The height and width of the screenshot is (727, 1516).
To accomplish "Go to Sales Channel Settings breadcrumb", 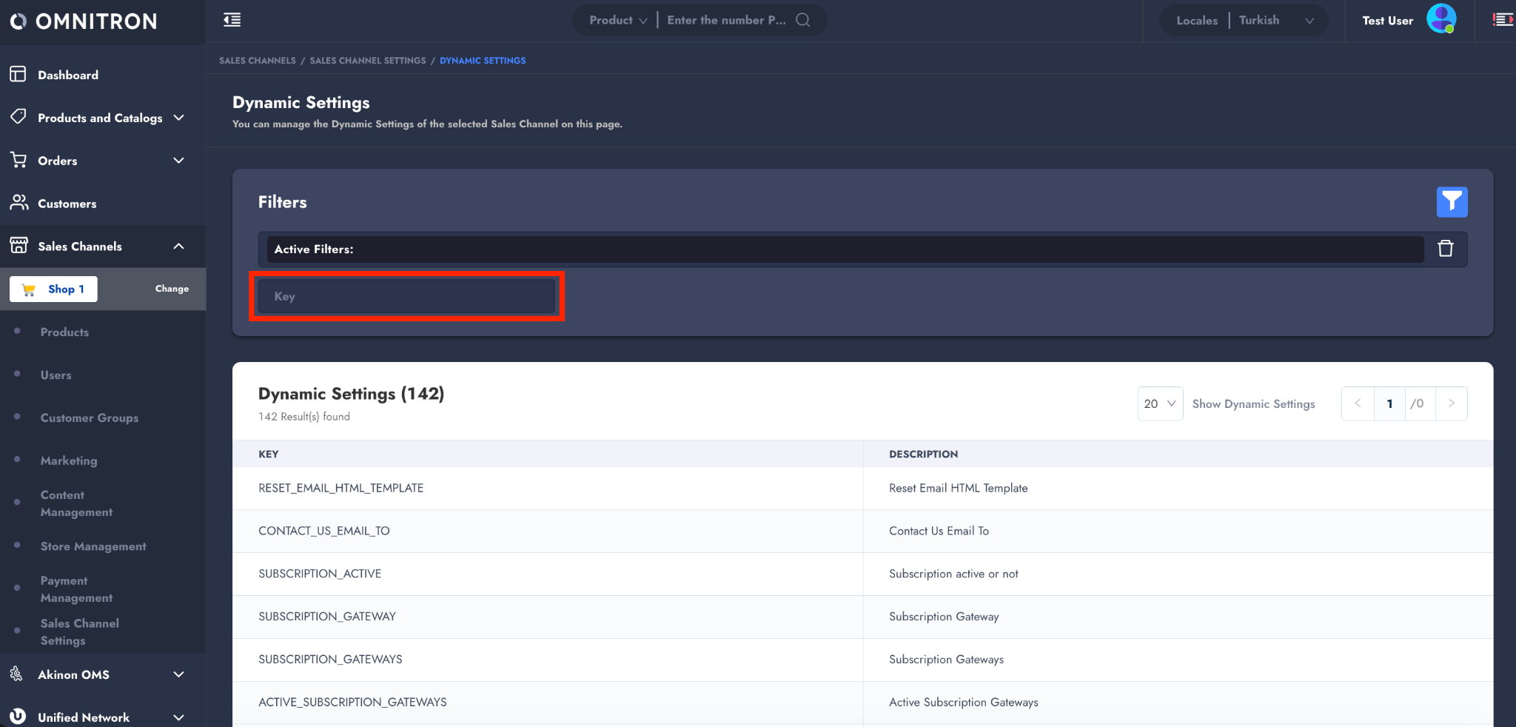I will (x=368, y=61).
